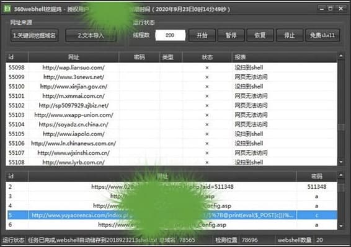The width and height of the screenshot is (351, 247).
Task: Resume with the 恢复 button
Action: 260,35
